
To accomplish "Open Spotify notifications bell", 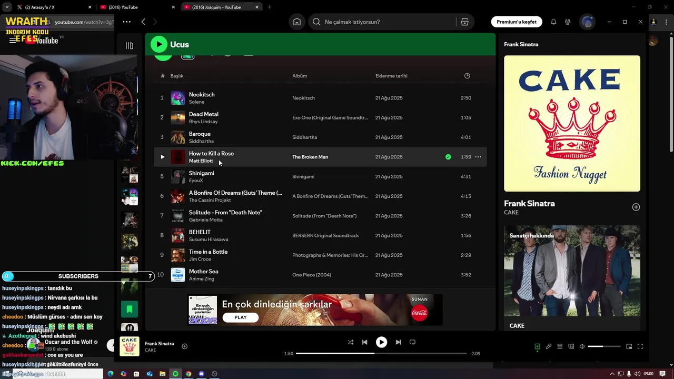I will tap(553, 22).
